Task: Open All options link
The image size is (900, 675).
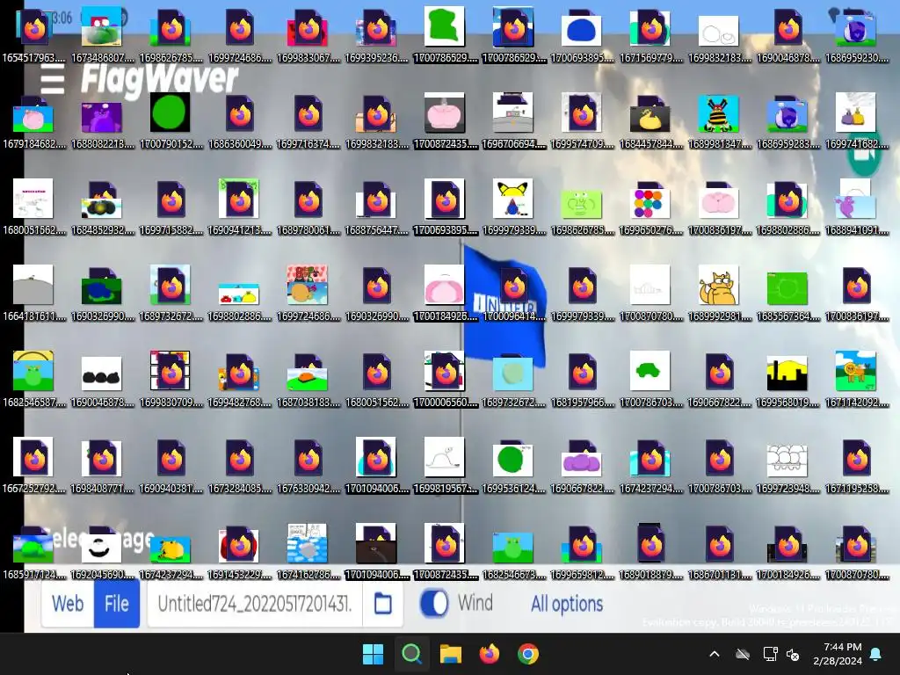Action: (567, 604)
